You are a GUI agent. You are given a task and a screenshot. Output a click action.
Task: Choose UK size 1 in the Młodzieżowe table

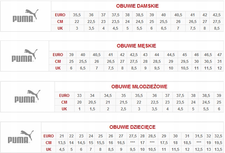coord(79,109)
